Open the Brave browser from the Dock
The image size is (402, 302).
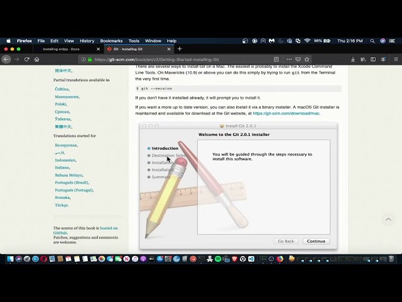point(234,259)
